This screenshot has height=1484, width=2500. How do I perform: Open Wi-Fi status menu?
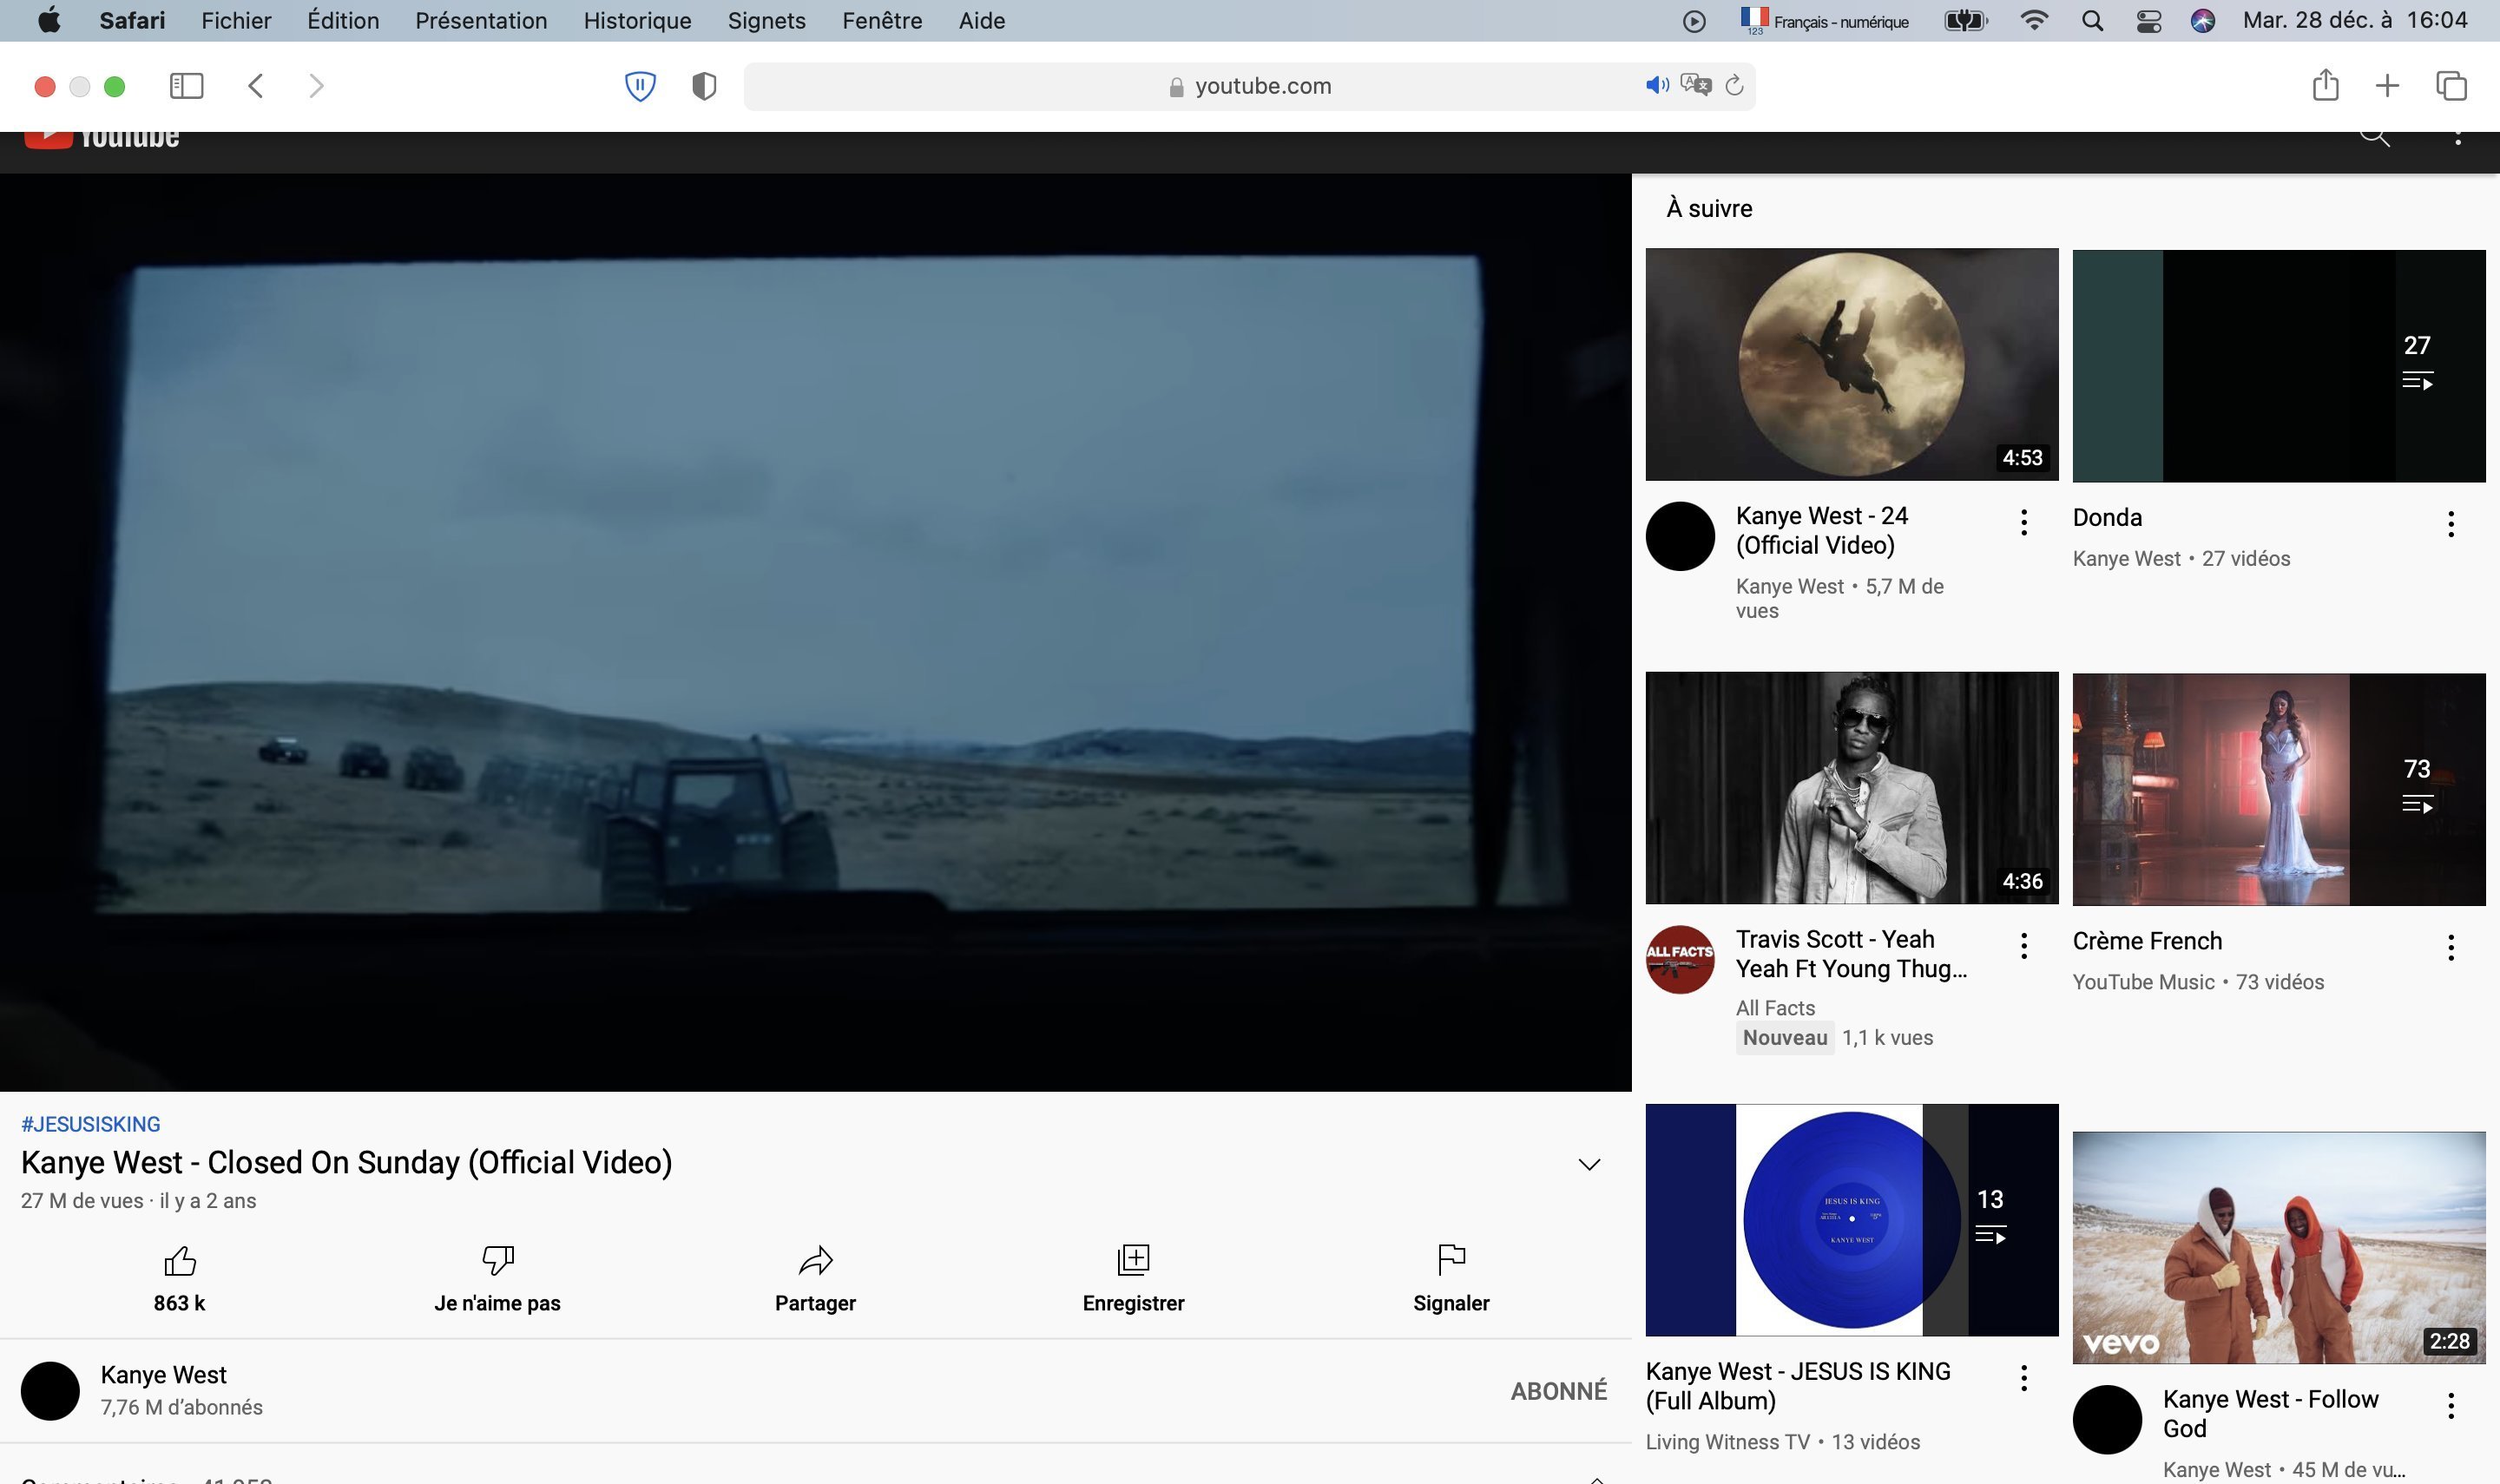pos(2034,21)
